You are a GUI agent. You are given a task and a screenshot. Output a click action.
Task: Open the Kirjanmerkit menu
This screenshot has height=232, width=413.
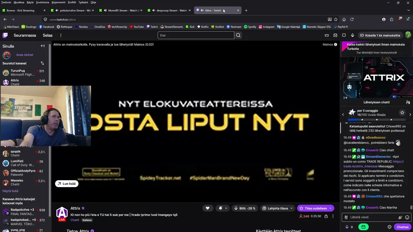[x=59, y=2]
